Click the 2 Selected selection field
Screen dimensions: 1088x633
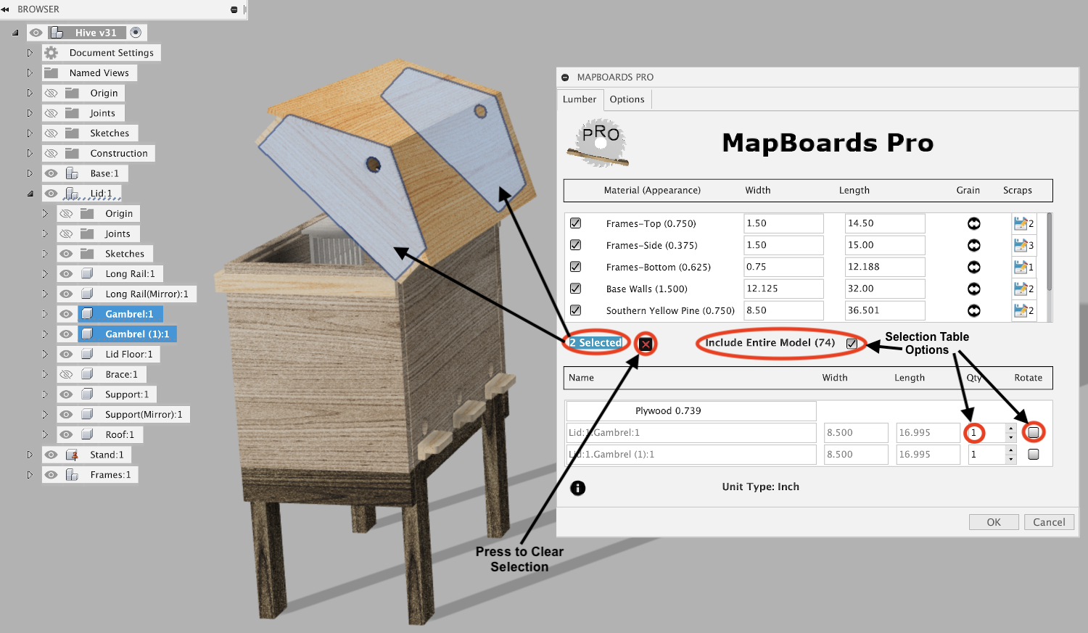coord(596,342)
